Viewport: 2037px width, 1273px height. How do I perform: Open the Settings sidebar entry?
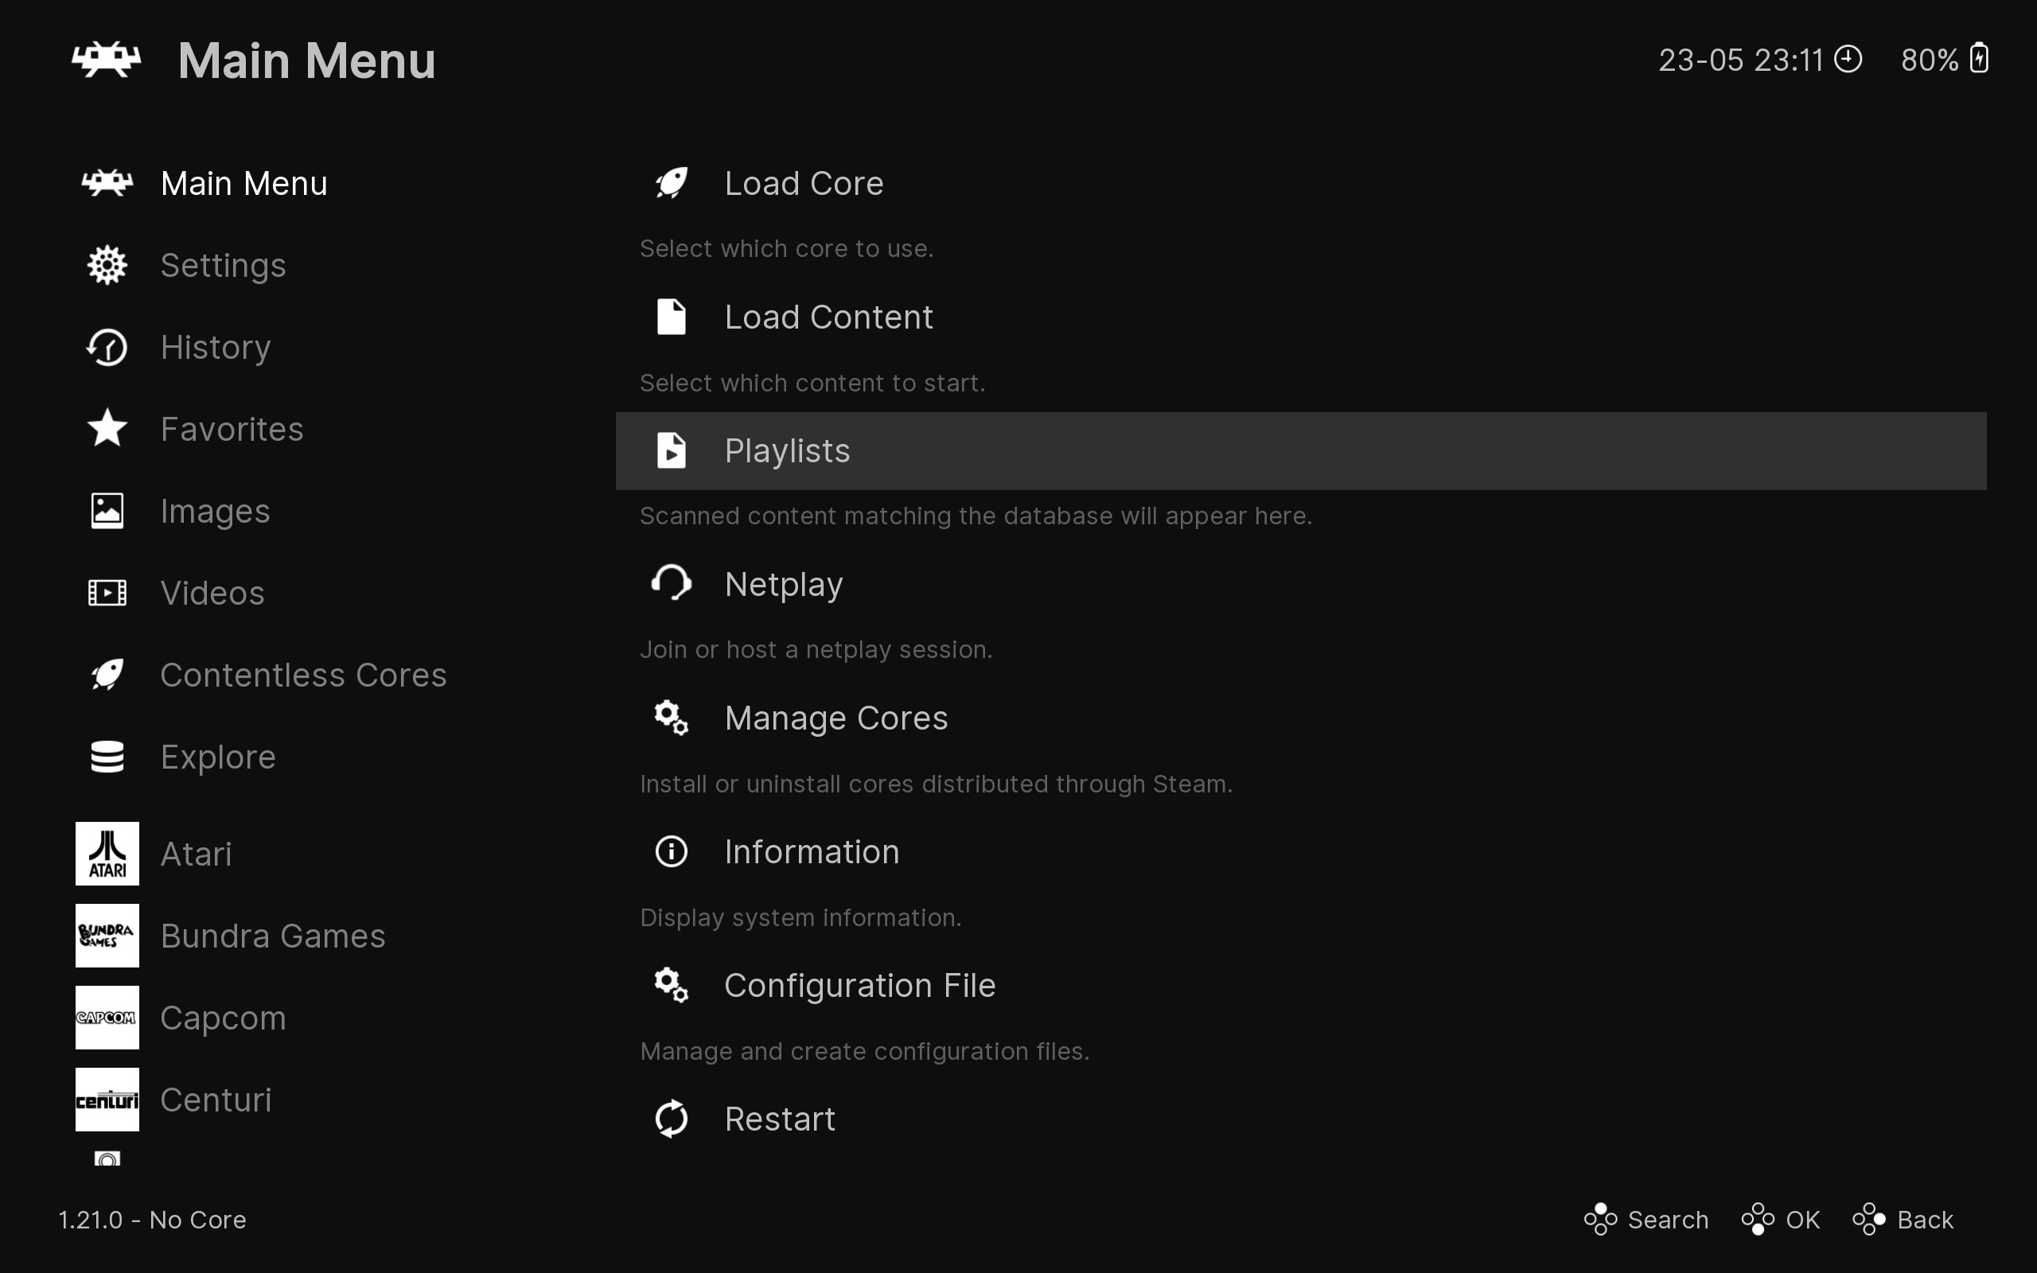223,266
